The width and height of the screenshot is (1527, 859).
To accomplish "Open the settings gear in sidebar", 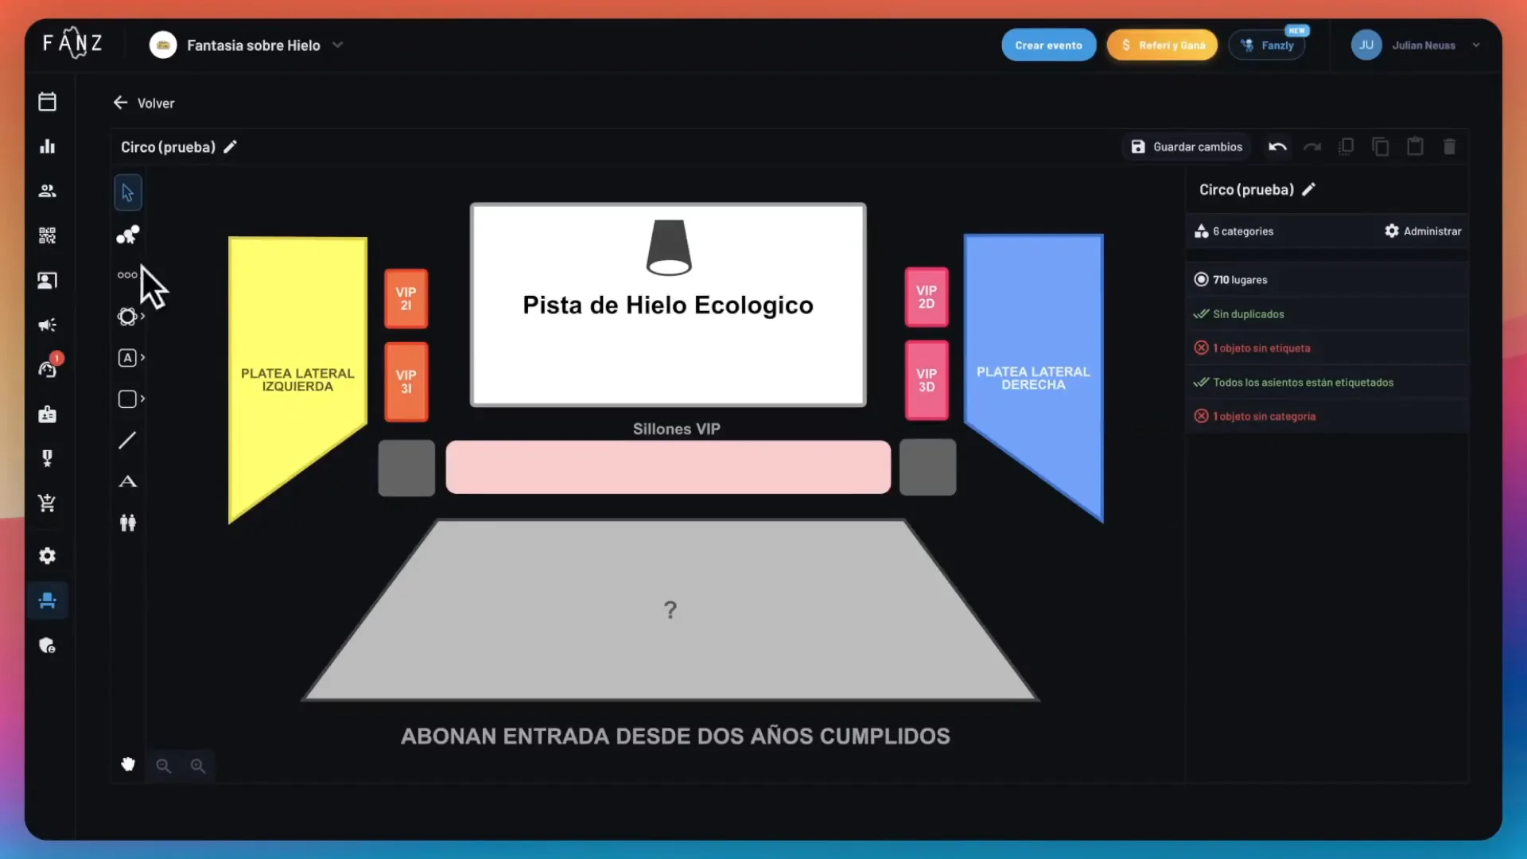I will pyautogui.click(x=47, y=556).
